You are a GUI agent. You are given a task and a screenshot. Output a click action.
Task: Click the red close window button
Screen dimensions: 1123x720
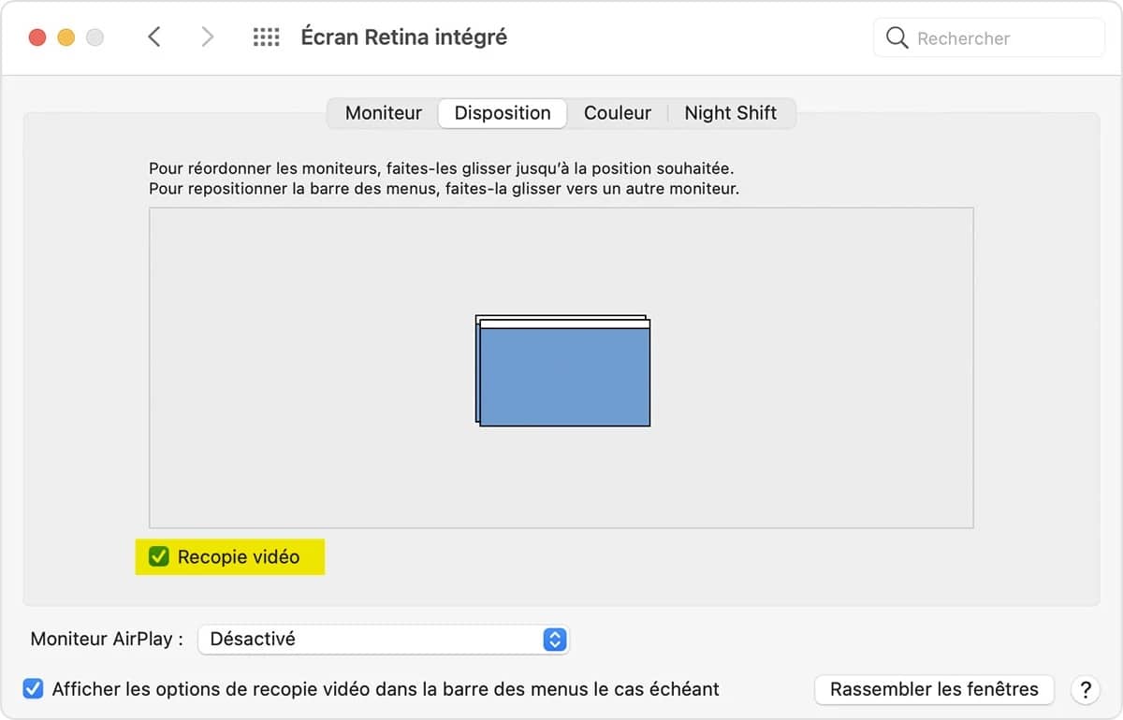(37, 37)
